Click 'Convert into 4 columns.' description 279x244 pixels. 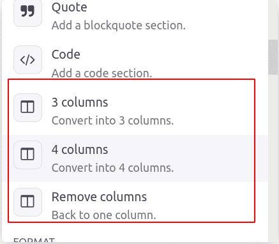(x=112, y=168)
